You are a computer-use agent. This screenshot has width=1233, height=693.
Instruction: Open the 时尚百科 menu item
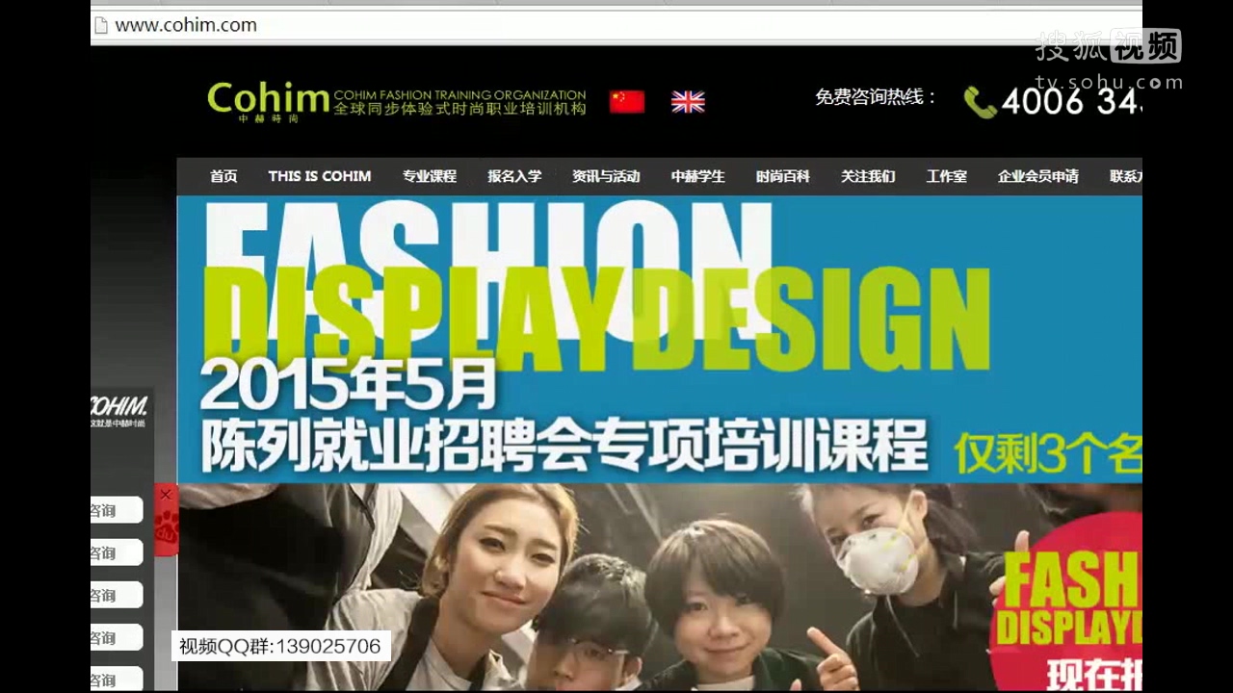[783, 176]
